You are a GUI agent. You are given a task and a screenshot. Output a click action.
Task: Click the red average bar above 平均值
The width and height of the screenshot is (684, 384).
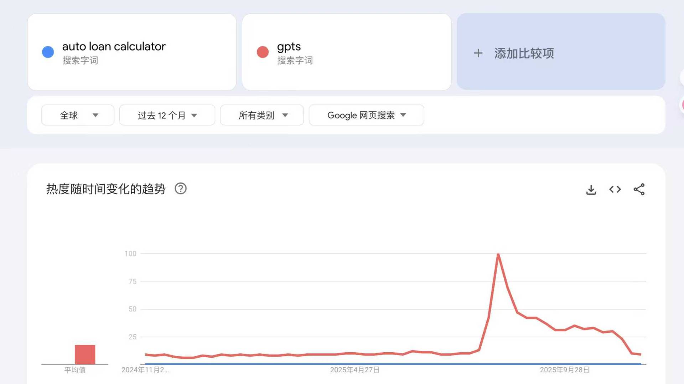coord(85,354)
